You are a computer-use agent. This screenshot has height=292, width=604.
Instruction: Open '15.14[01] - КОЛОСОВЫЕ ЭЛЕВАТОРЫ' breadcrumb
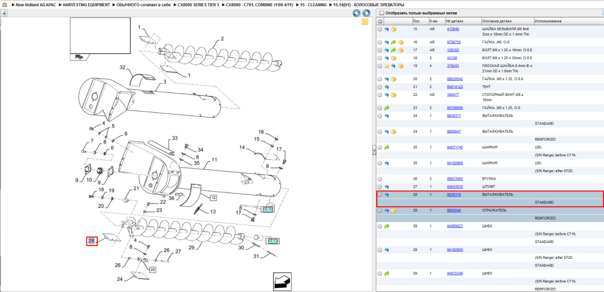pos(369,5)
